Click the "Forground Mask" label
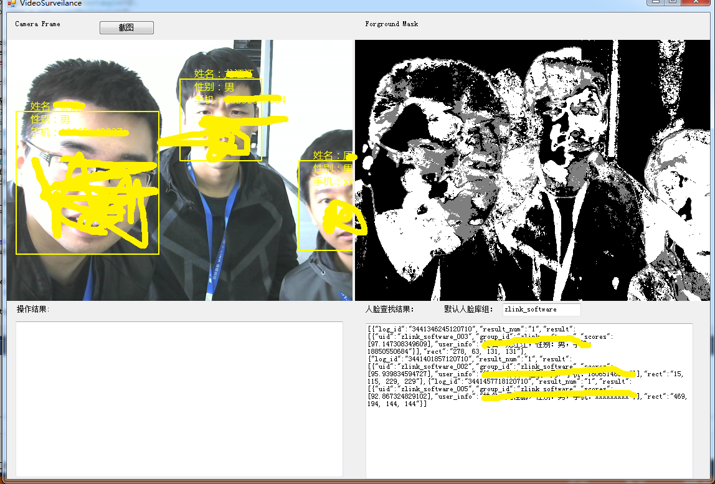Viewport: 715px width, 484px height. coord(391,24)
